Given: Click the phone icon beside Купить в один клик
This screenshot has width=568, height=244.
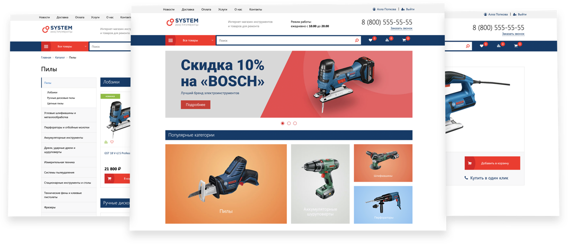Looking at the screenshot, I should click(x=466, y=178).
